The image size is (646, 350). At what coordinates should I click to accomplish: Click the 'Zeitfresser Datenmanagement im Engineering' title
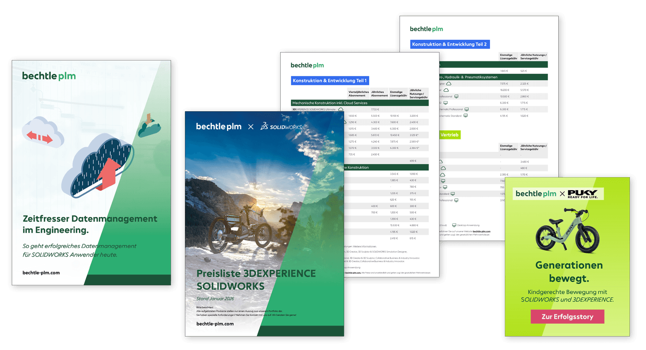click(90, 223)
